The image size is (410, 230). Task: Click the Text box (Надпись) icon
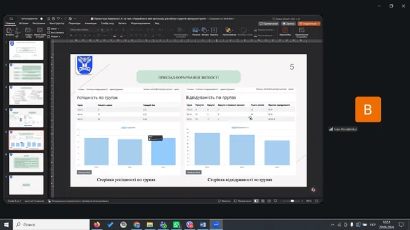[x=214, y=30]
